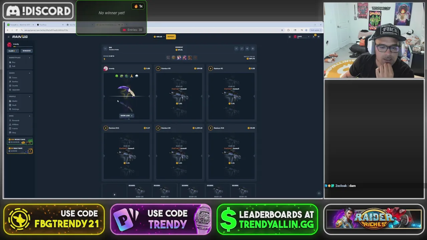Click the Deposit button
The image size is (427, 240).
(x=171, y=37)
